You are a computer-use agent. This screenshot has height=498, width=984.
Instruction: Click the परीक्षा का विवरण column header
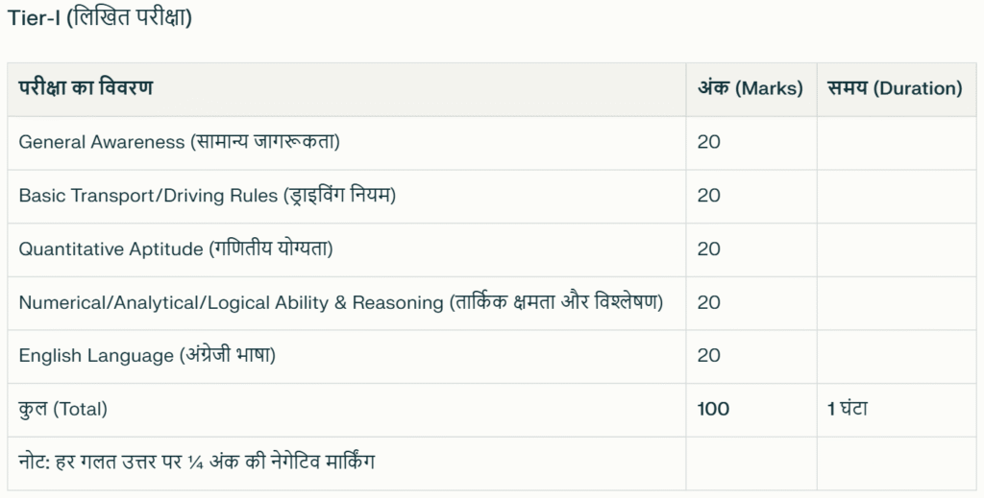click(x=86, y=87)
